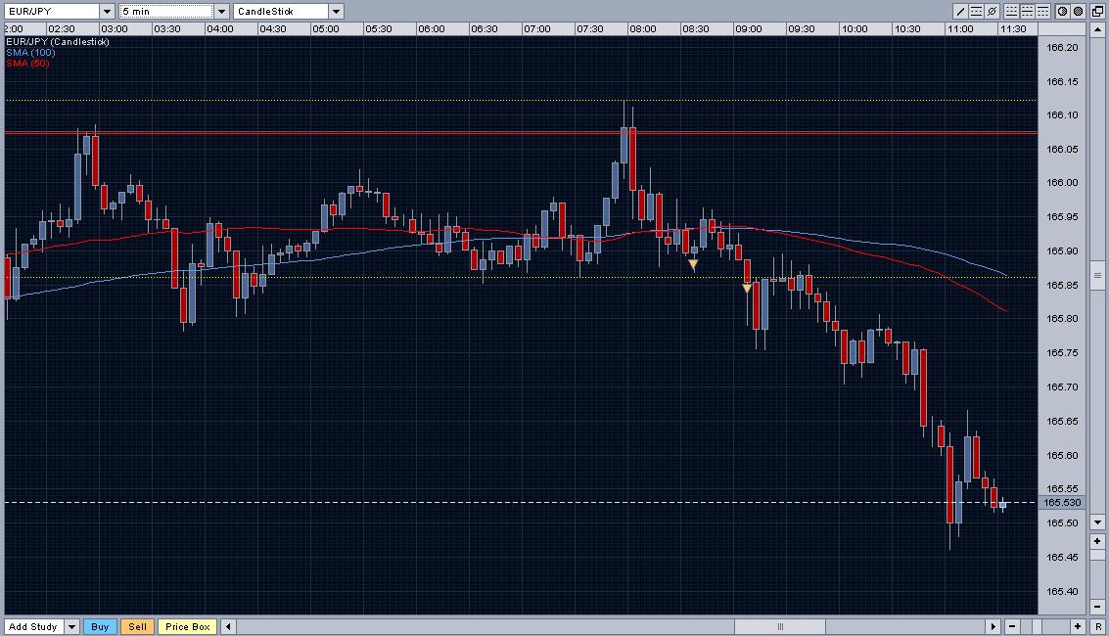Click the R reset button
This screenshot has height=636, width=1109.
[x=1097, y=627]
